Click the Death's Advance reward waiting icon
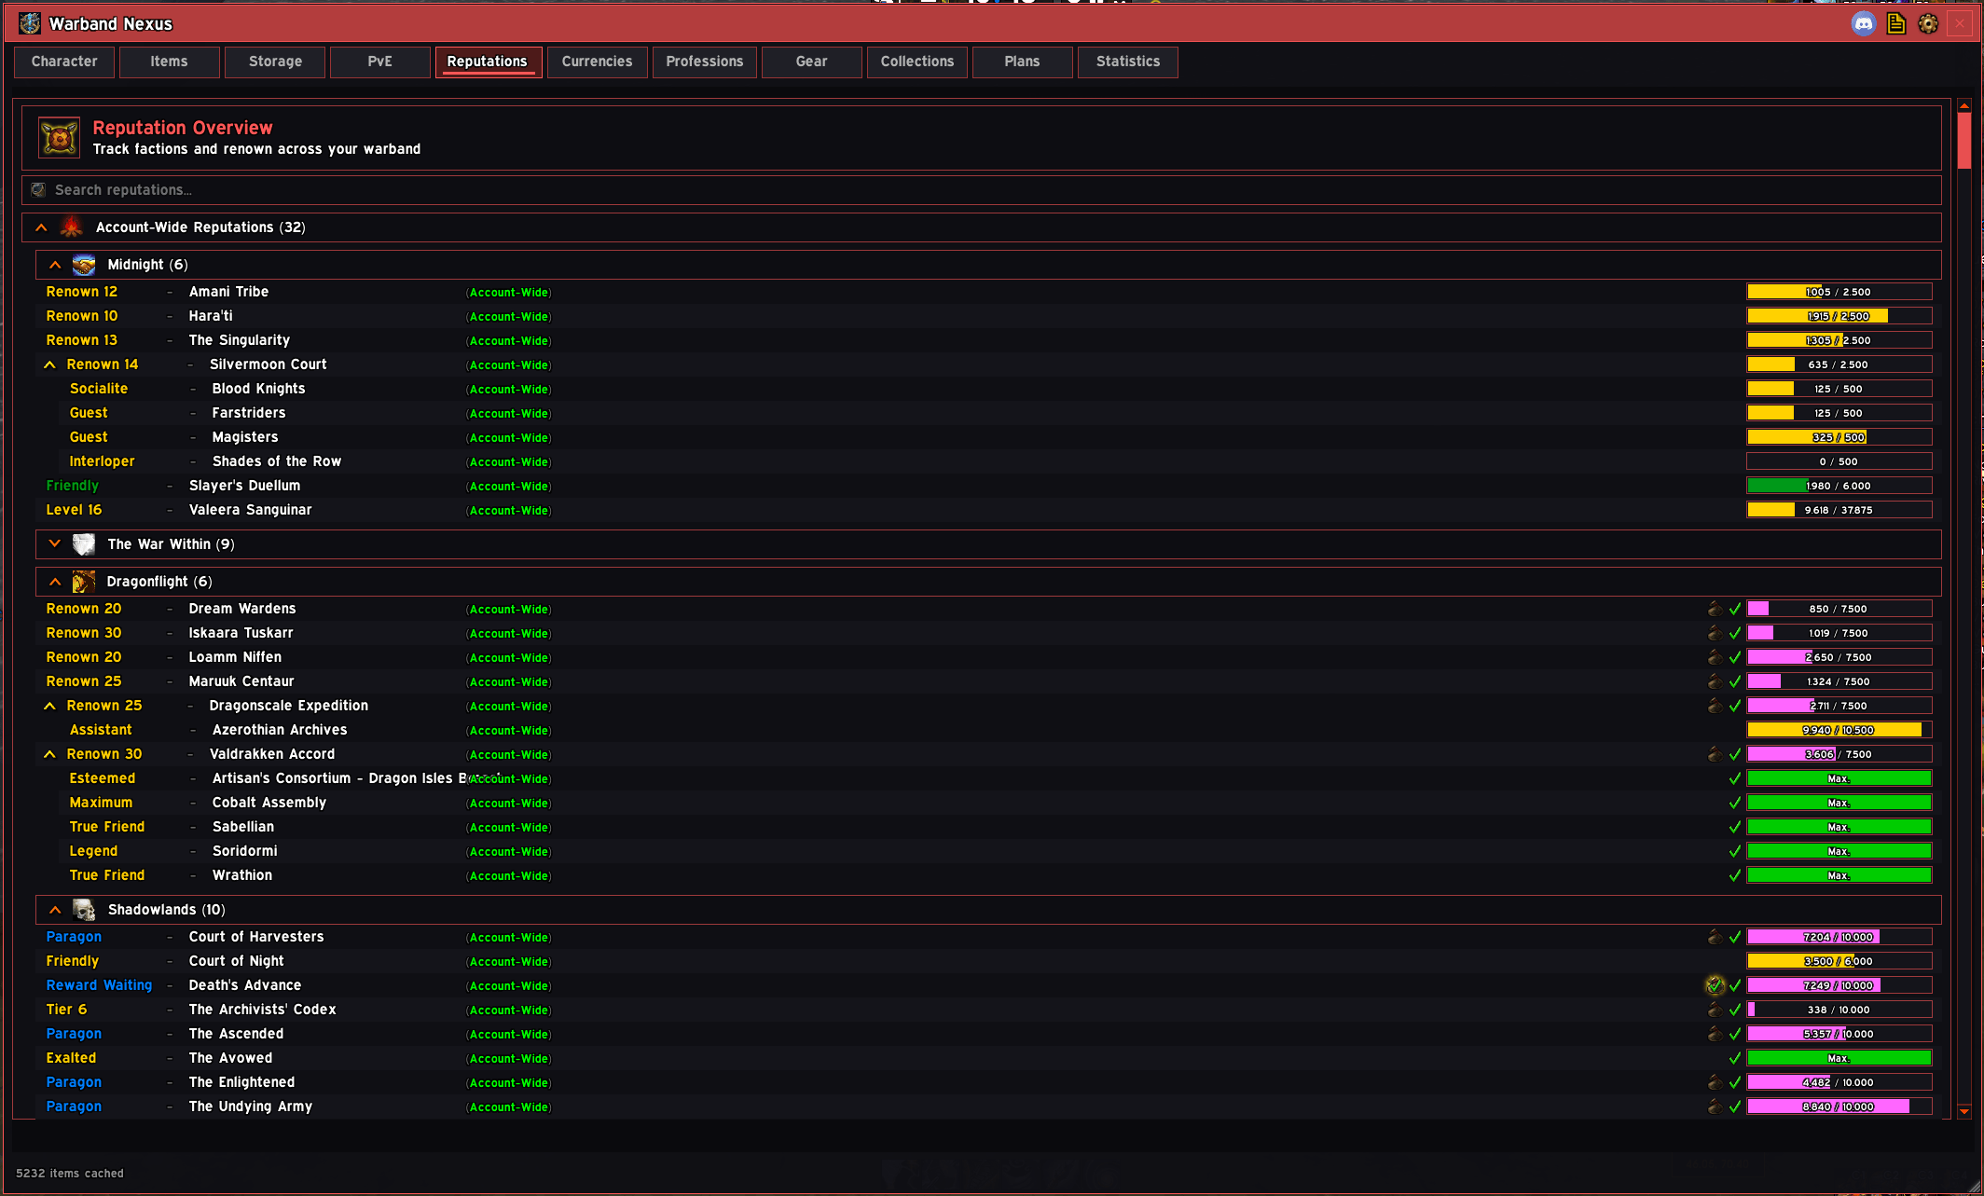The height and width of the screenshot is (1196, 1984). coord(1715,985)
